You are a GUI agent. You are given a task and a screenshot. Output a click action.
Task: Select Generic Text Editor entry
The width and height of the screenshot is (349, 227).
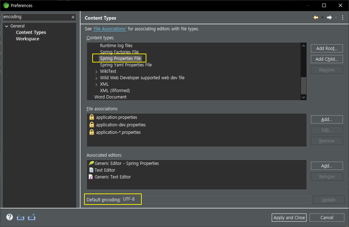(113, 177)
